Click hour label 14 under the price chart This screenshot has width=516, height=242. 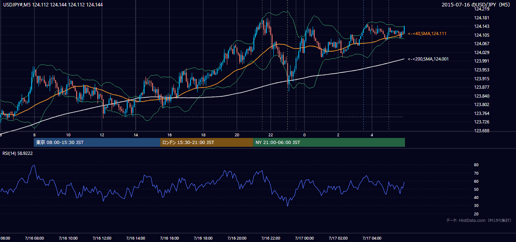pos(136,135)
